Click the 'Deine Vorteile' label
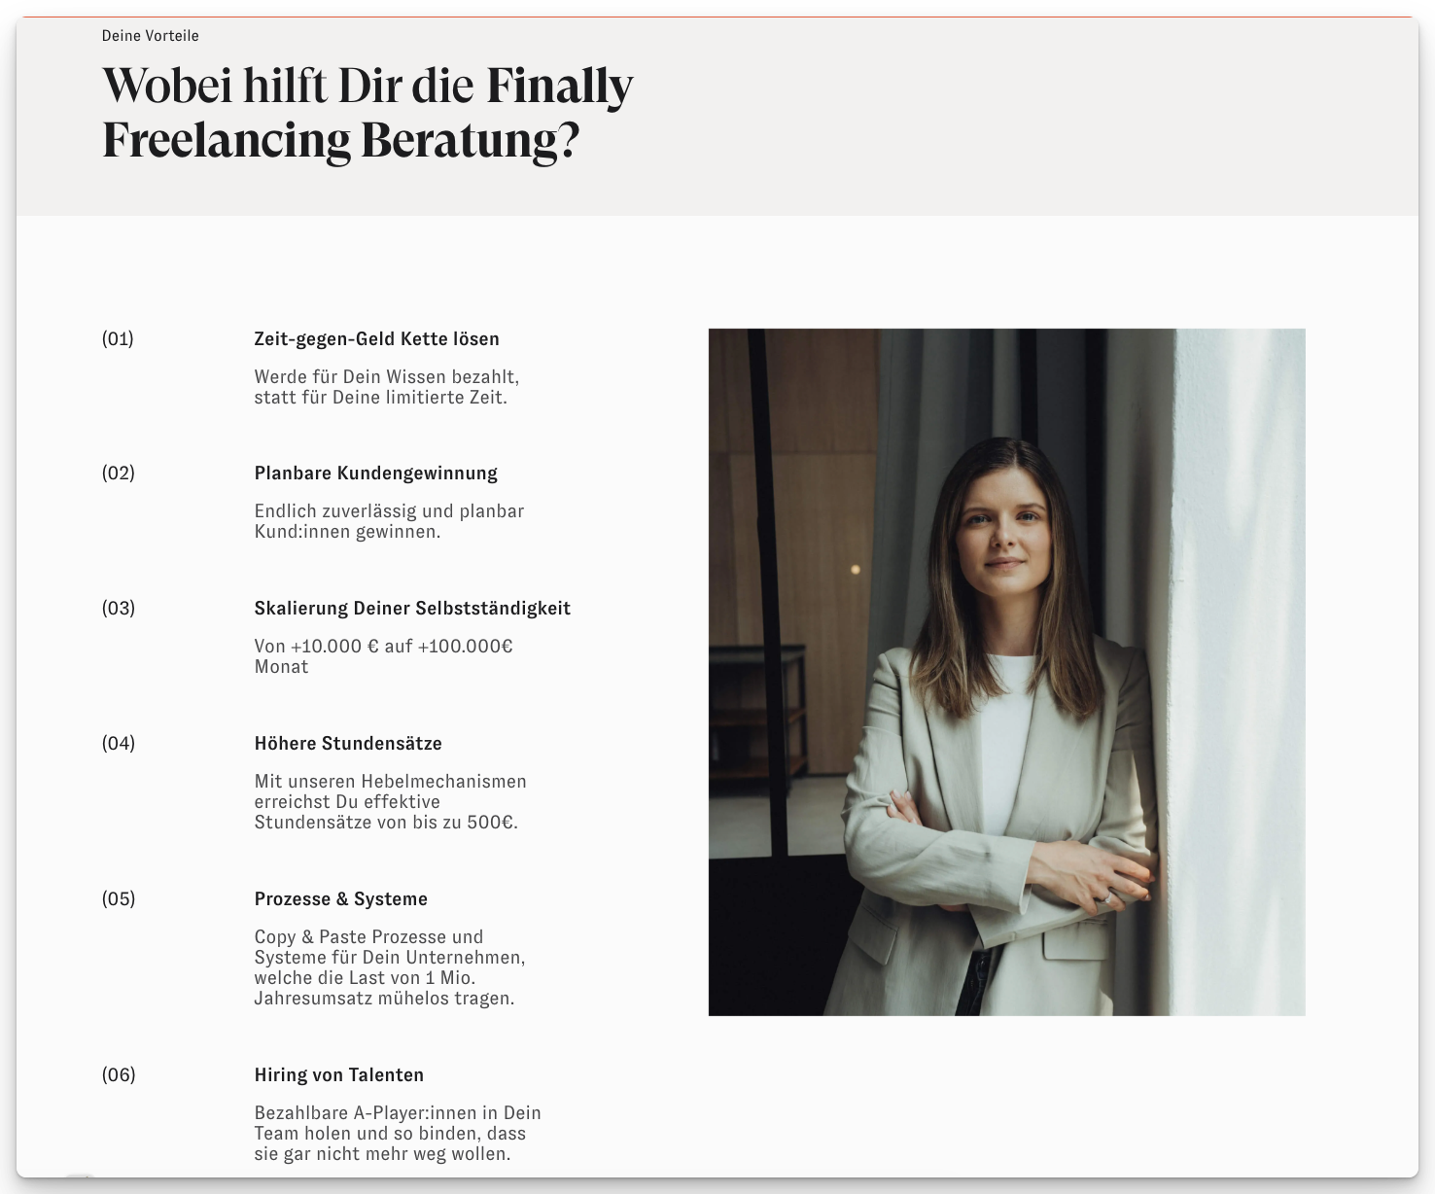Image resolution: width=1435 pixels, height=1194 pixels. click(x=150, y=36)
